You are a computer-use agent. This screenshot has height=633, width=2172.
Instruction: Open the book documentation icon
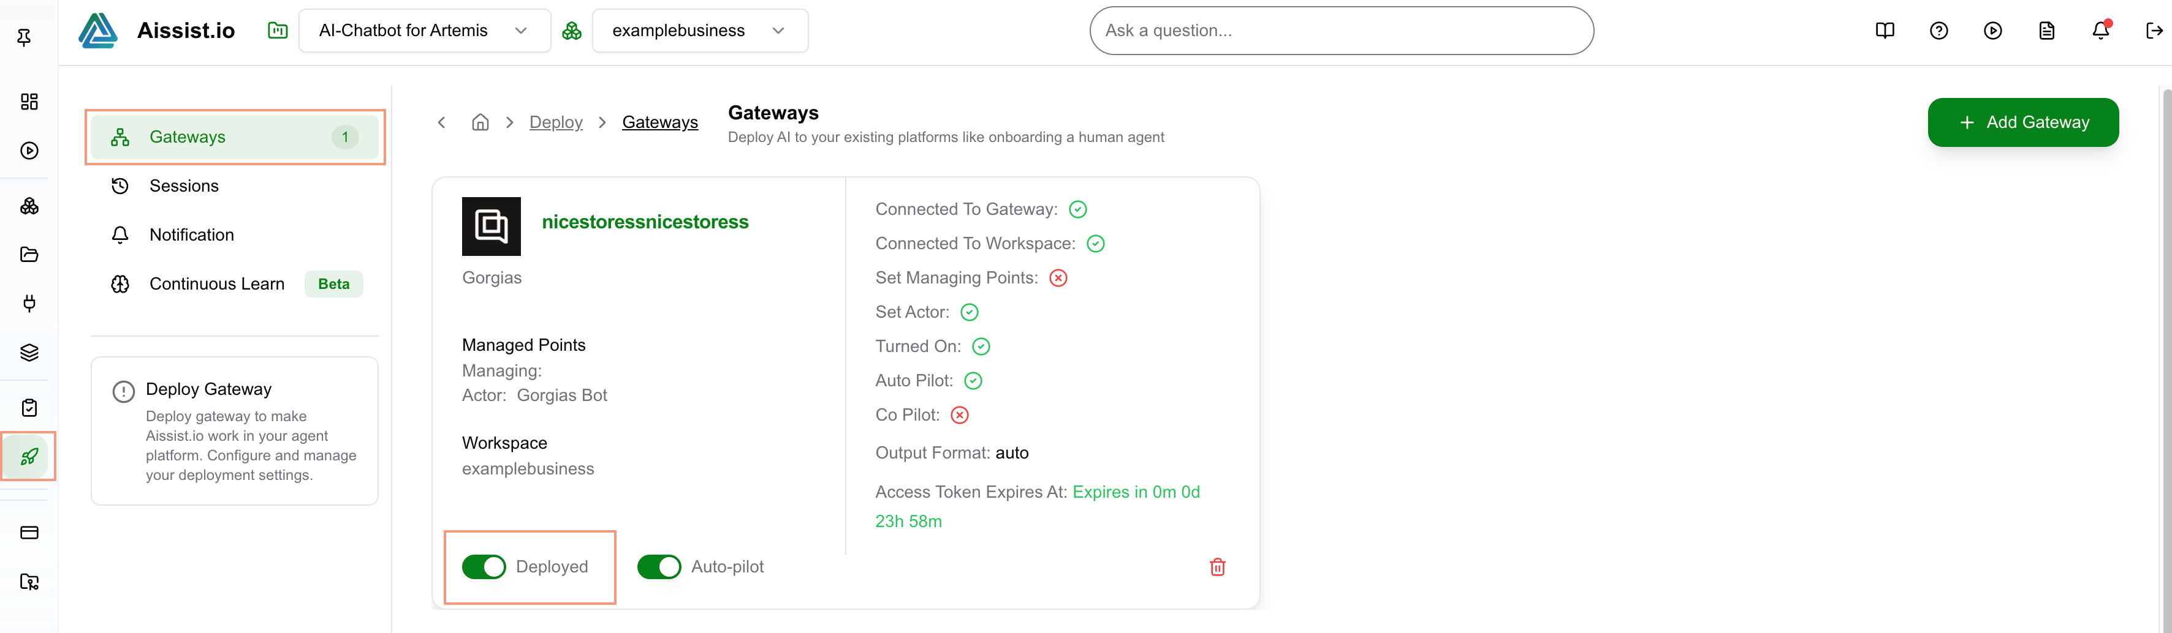1885,31
